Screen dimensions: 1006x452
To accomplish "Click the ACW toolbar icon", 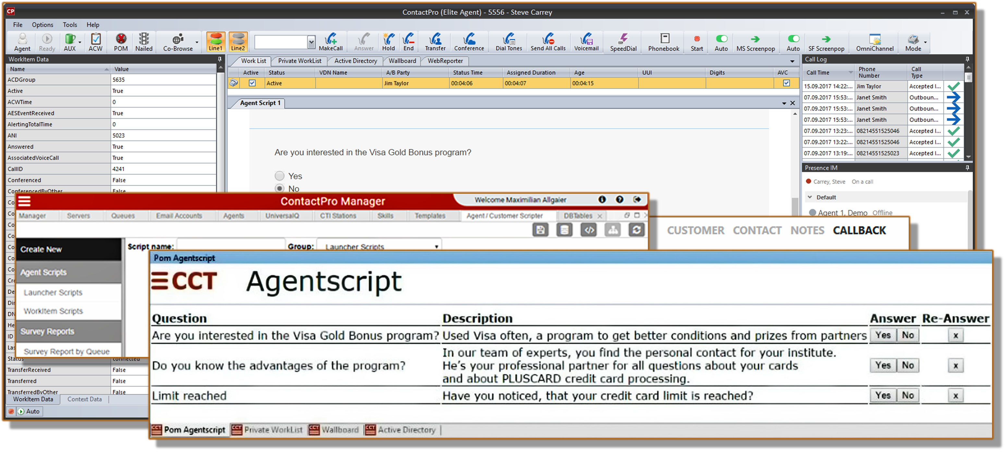I will tap(96, 42).
